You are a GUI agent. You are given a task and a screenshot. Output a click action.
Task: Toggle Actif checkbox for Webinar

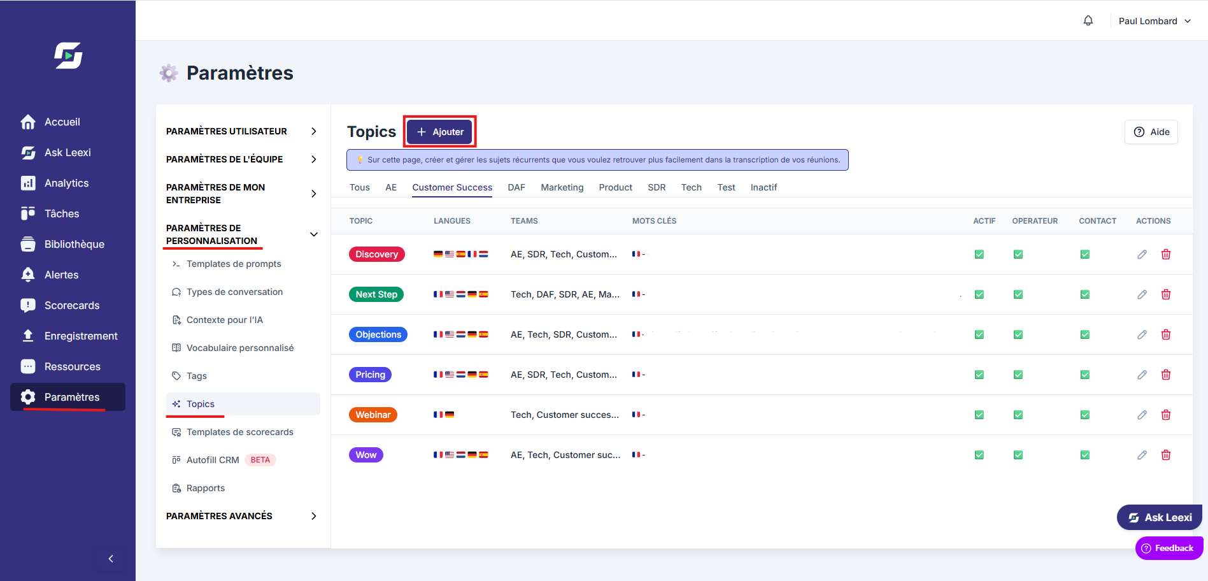(x=979, y=415)
